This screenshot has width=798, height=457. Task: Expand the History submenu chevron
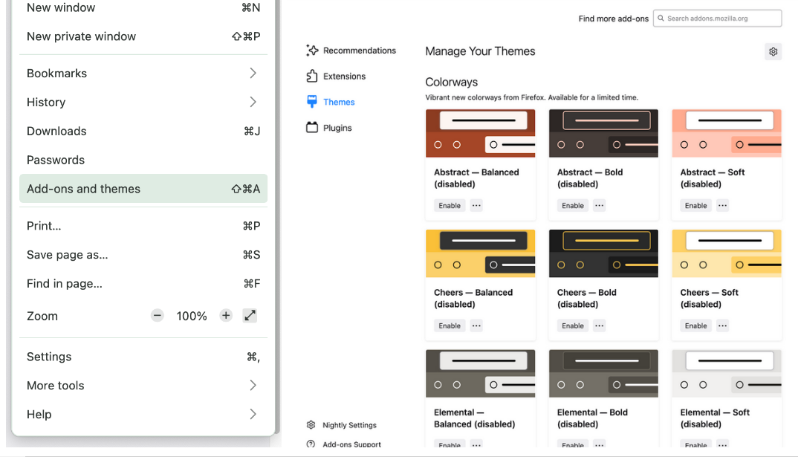click(253, 103)
